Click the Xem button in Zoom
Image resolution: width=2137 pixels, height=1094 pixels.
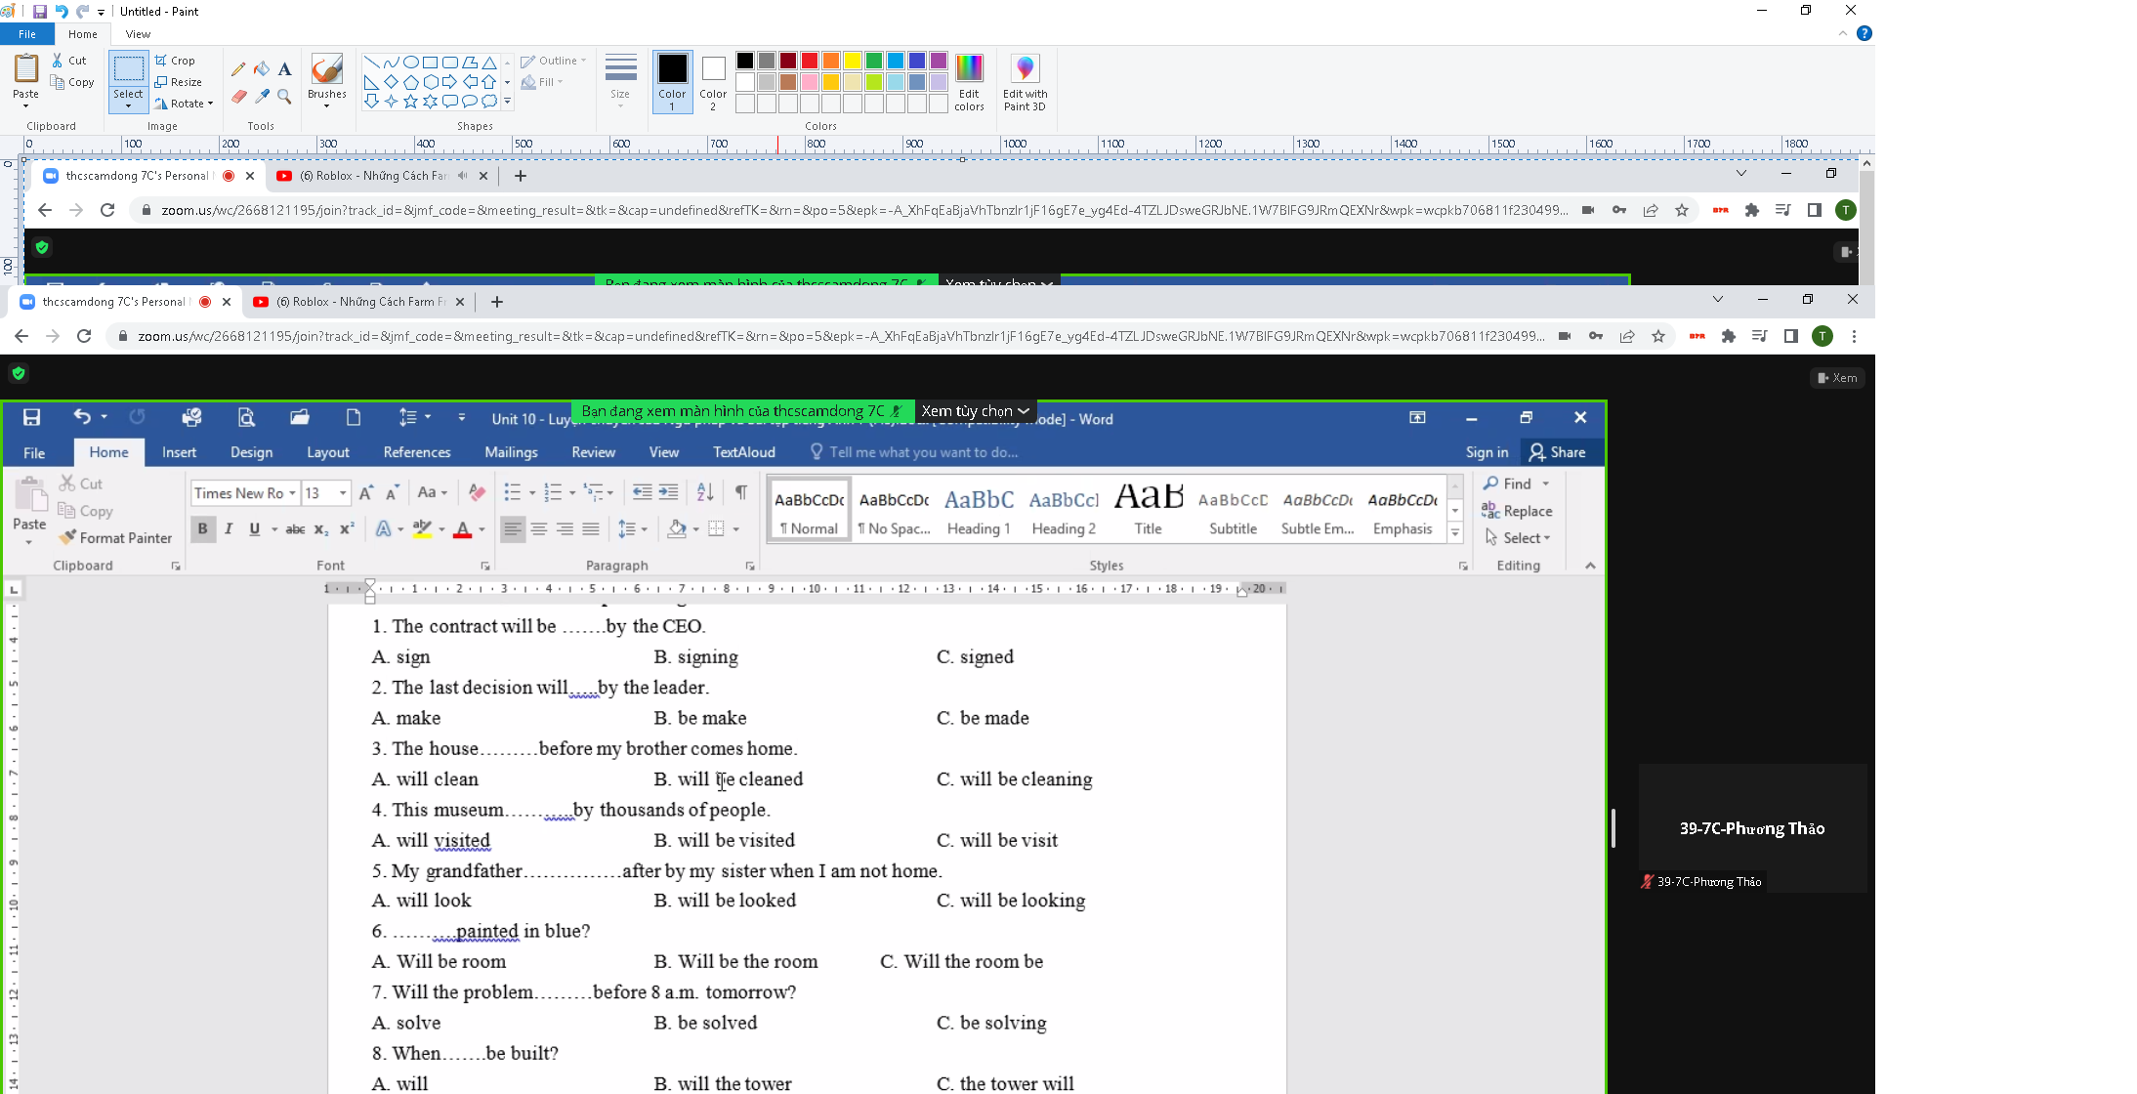[1837, 378]
